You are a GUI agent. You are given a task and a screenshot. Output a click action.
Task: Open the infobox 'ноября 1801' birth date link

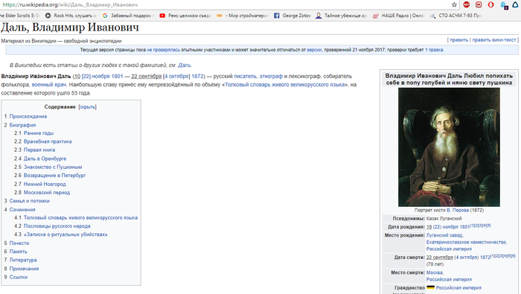point(456,227)
